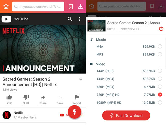Select M4A 899.9KB radio option
Screen dimensions: 166x125
(x=160, y=46)
